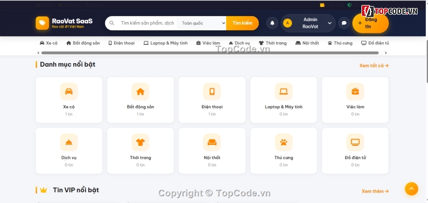428x203 pixels.
Task: Select Đồ điện tử in navigation bar
Action: tap(375, 43)
